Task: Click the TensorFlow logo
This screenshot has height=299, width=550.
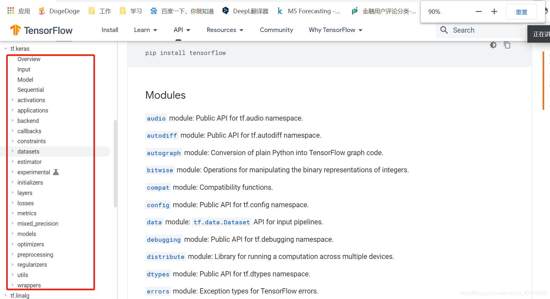Action: click(x=41, y=30)
